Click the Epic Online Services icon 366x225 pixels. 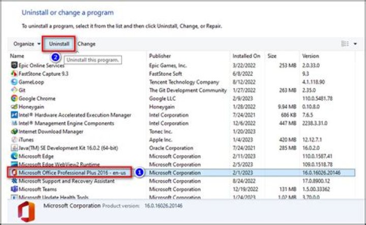point(14,65)
